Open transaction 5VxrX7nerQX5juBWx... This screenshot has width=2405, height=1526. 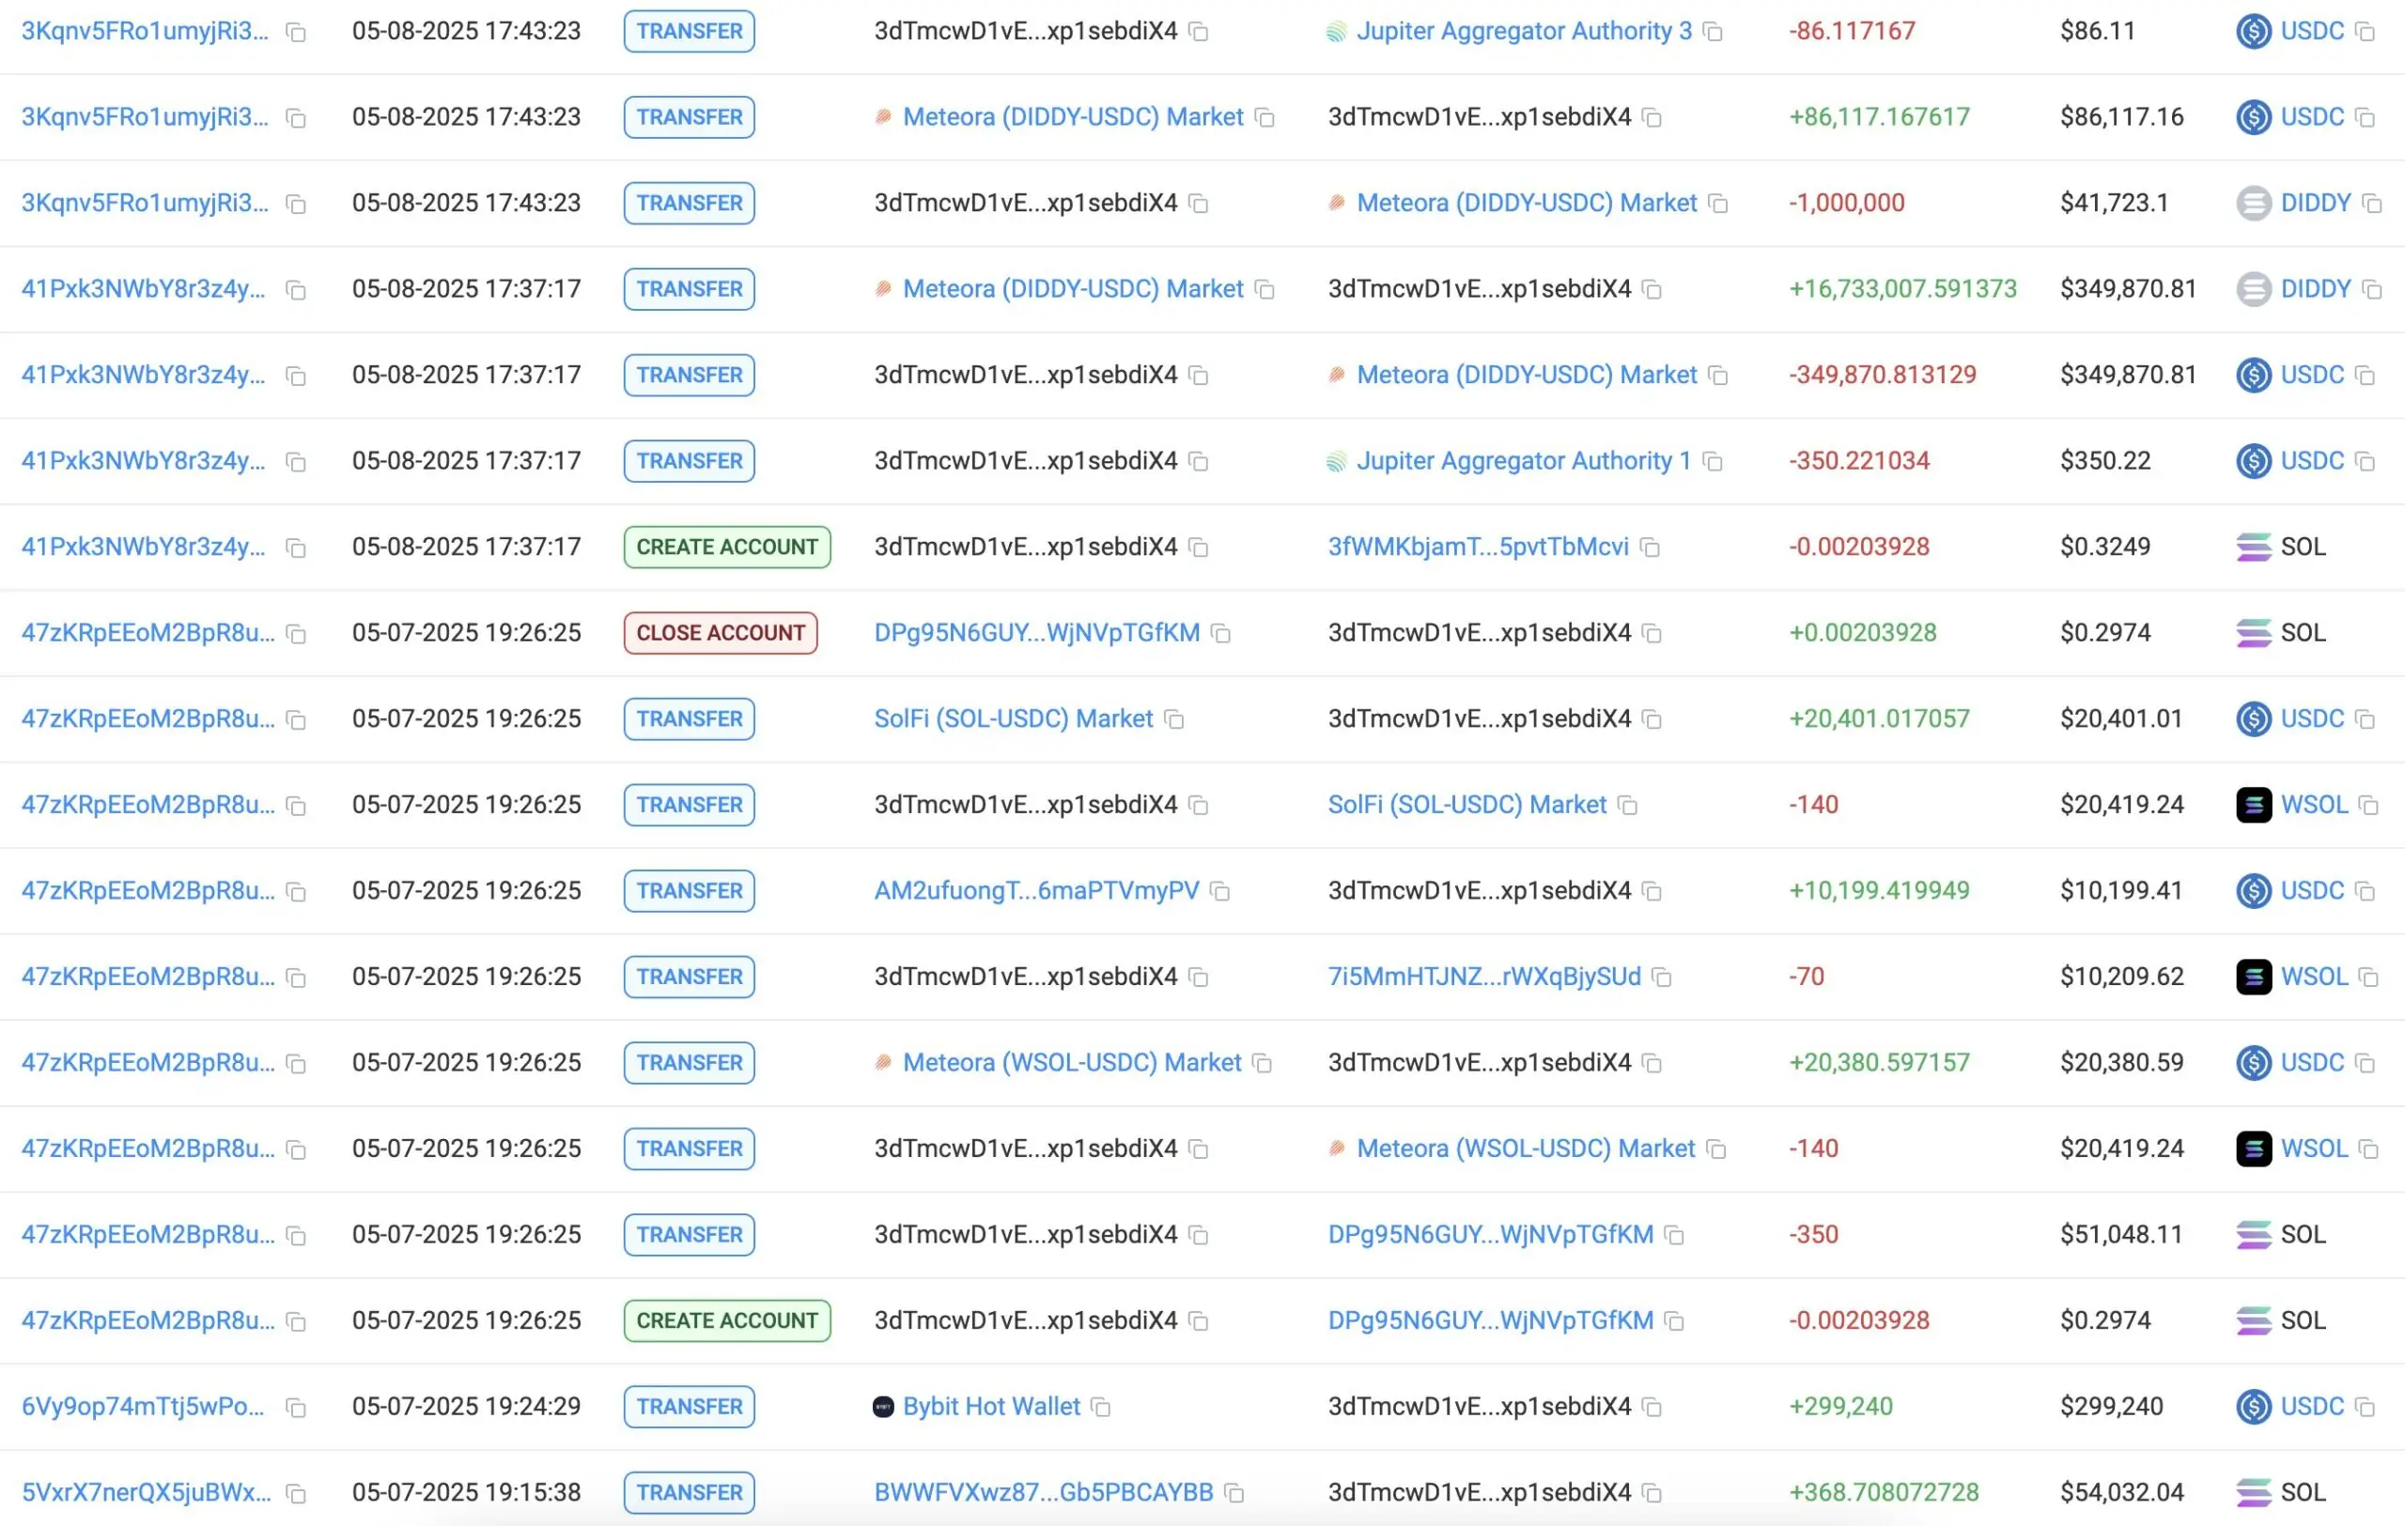click(x=147, y=1492)
